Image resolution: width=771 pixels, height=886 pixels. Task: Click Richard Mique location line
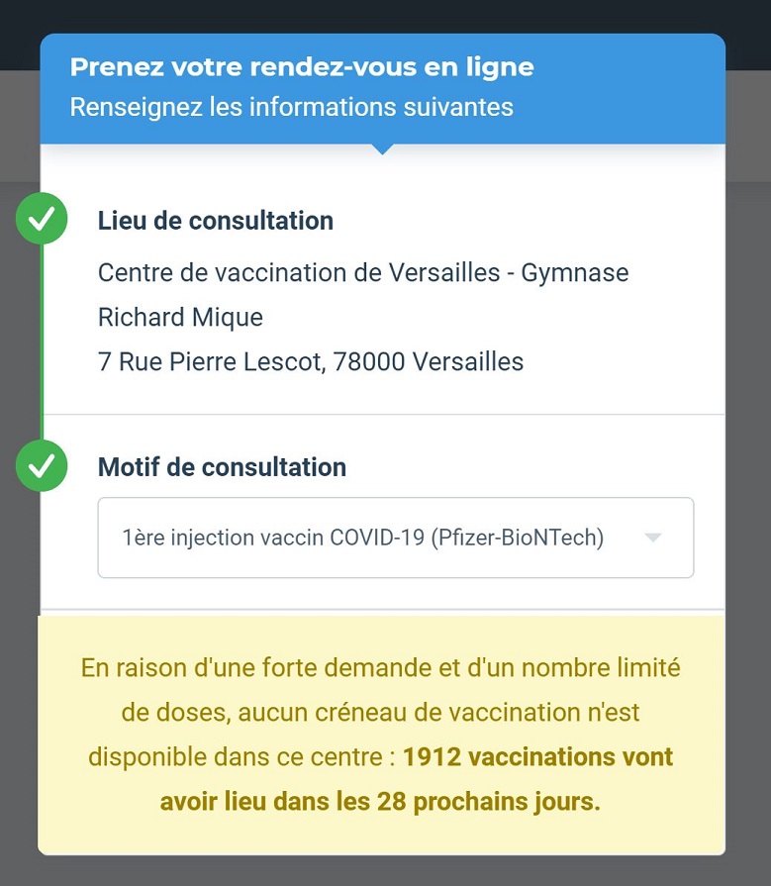[x=180, y=318]
